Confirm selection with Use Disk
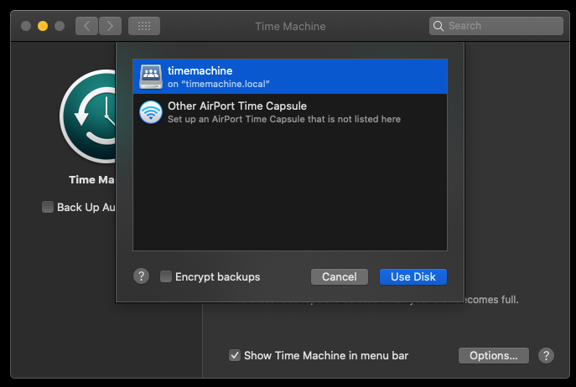 (x=413, y=277)
